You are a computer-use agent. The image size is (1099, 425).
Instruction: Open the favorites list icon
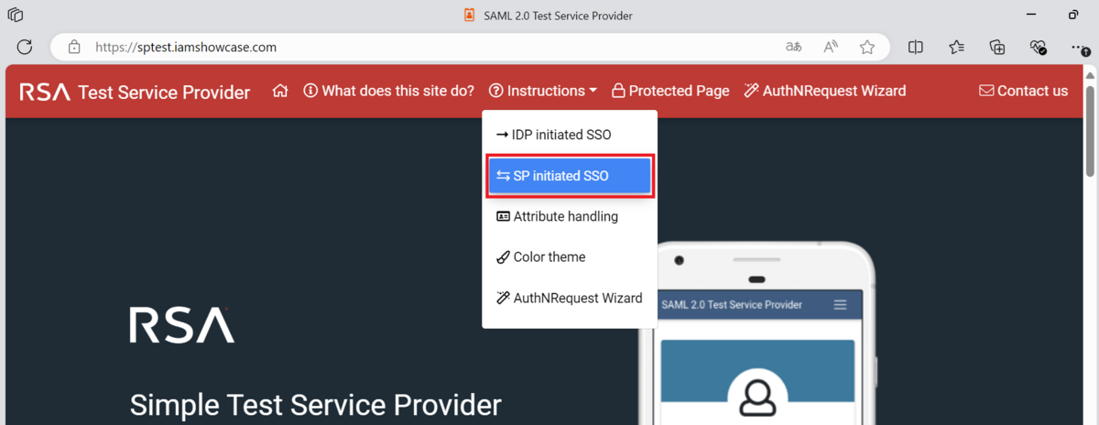pyautogui.click(x=957, y=47)
